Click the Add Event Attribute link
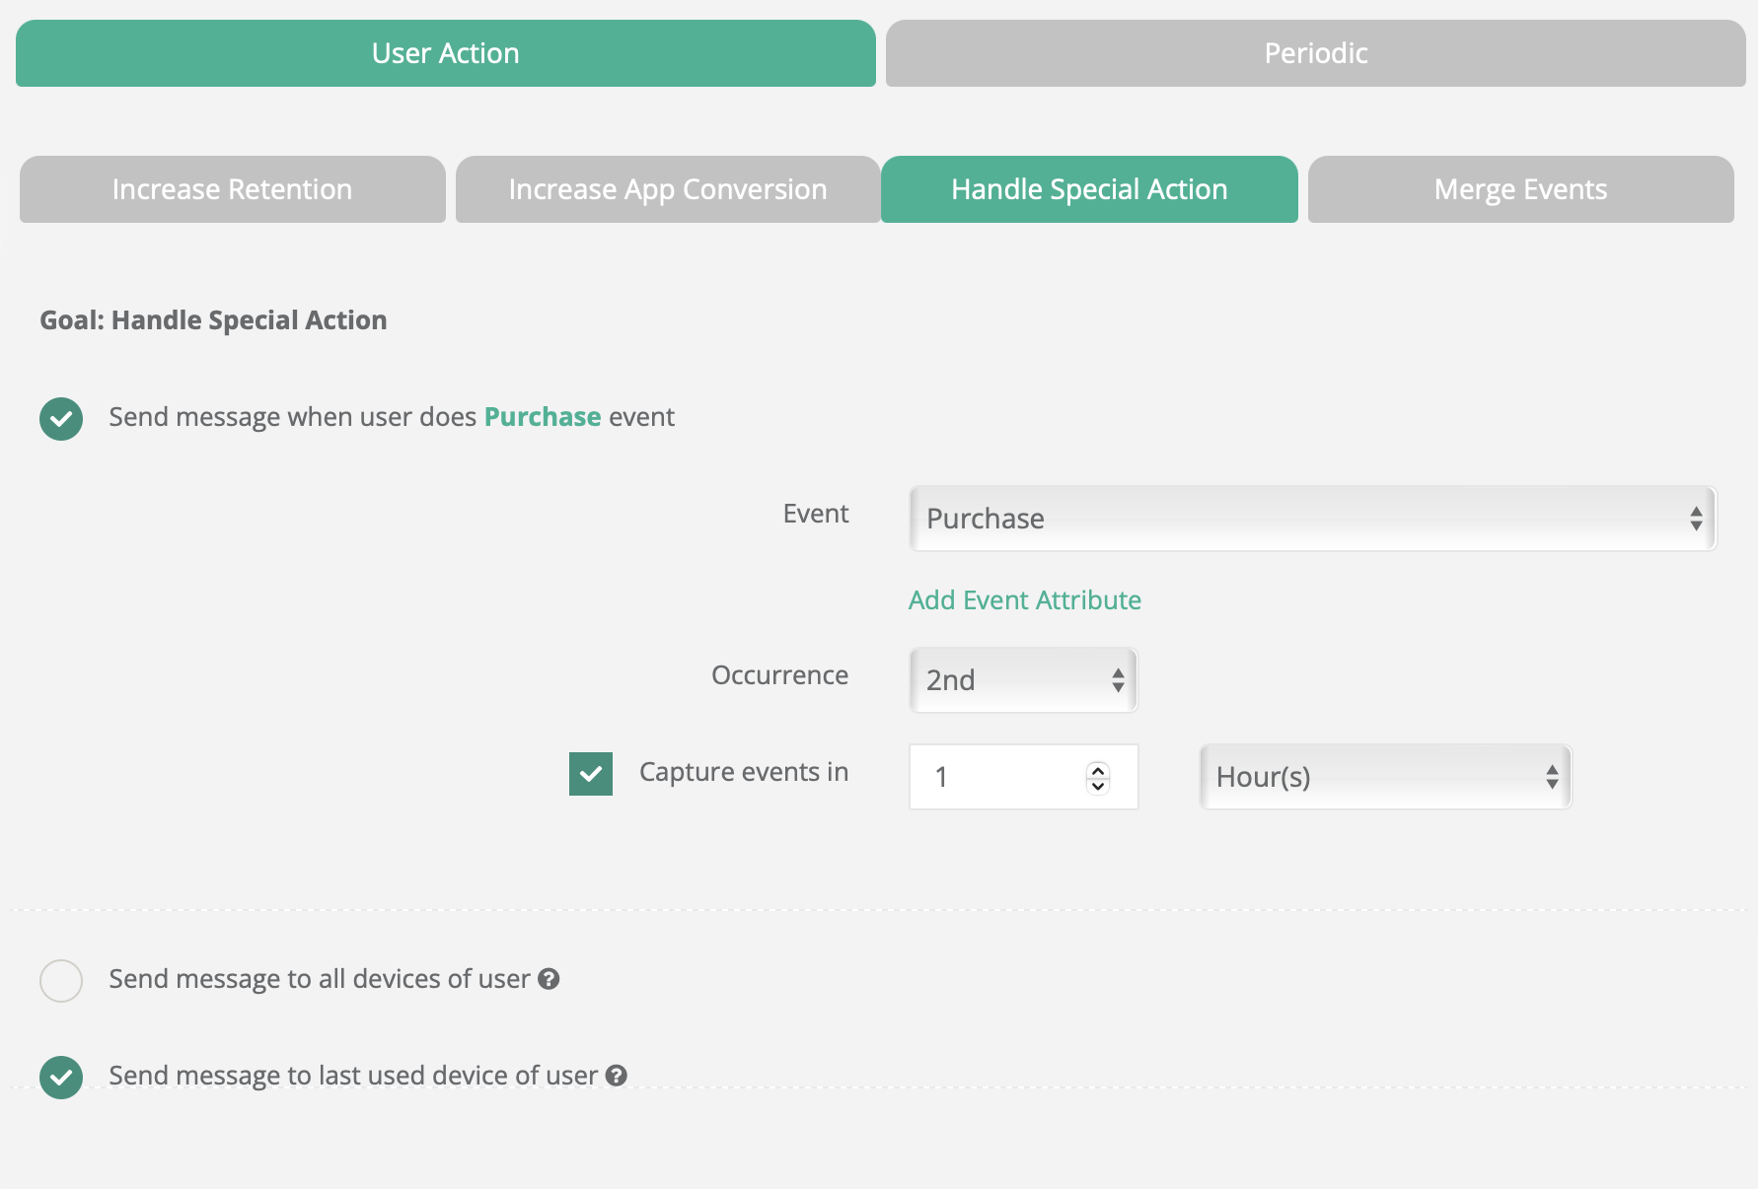 (1024, 600)
